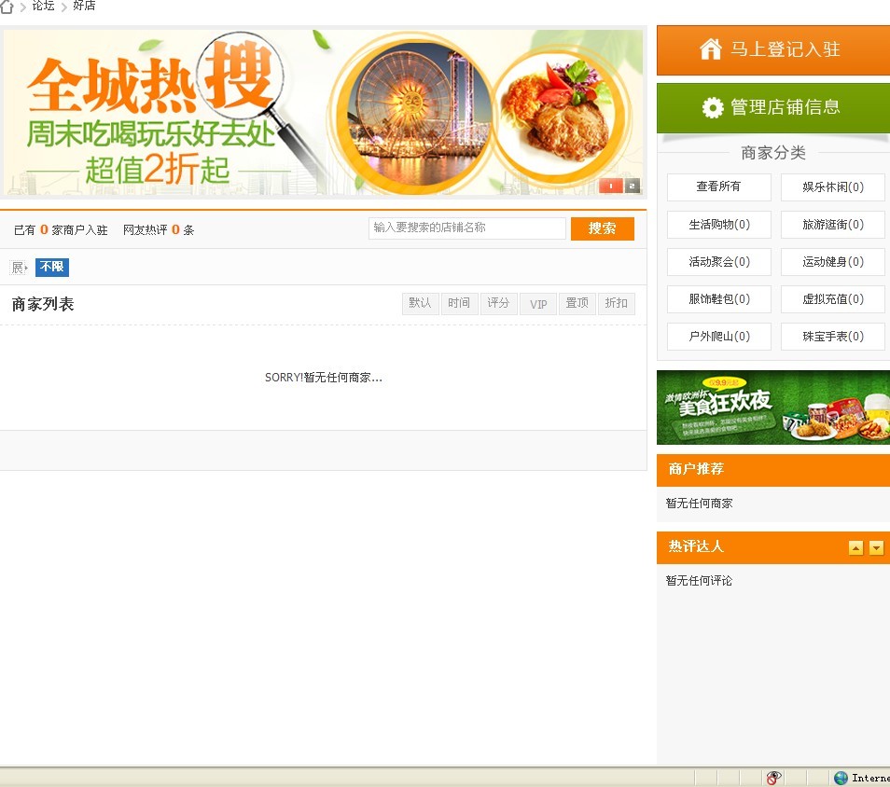This screenshot has height=787, width=890.
Task: Sort merchant list by 评分
Action: pyautogui.click(x=498, y=303)
